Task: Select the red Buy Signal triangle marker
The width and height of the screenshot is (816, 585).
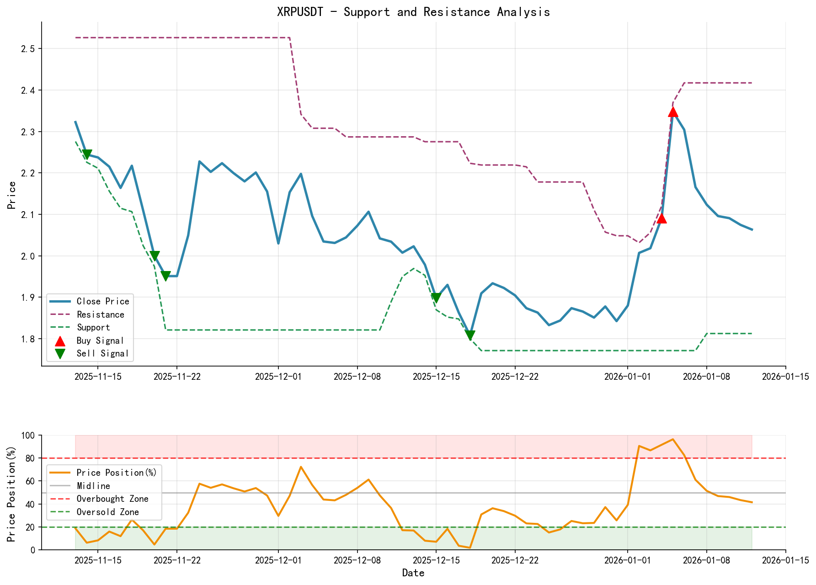Action: point(662,219)
